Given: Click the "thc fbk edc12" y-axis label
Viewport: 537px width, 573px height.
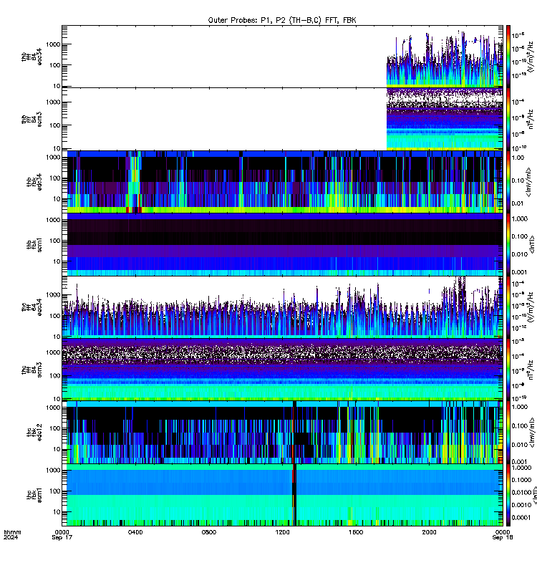Looking at the screenshot, I should [x=34, y=433].
